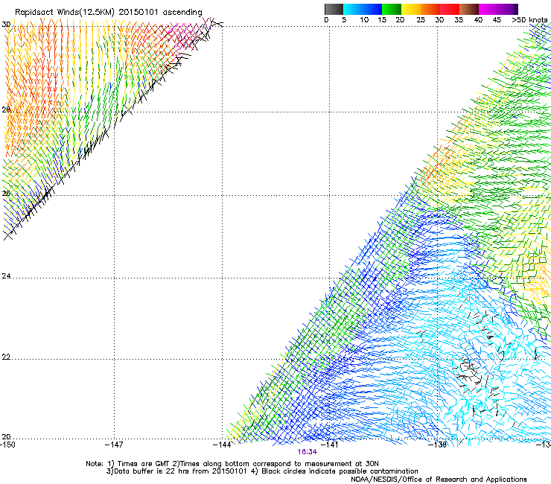Click the '35' legend scale label

click(x=459, y=19)
